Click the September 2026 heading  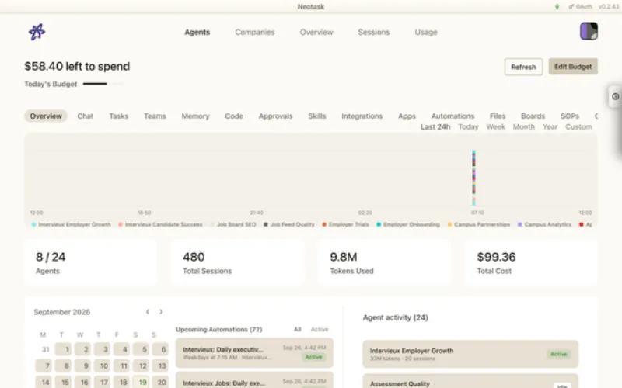pos(62,312)
